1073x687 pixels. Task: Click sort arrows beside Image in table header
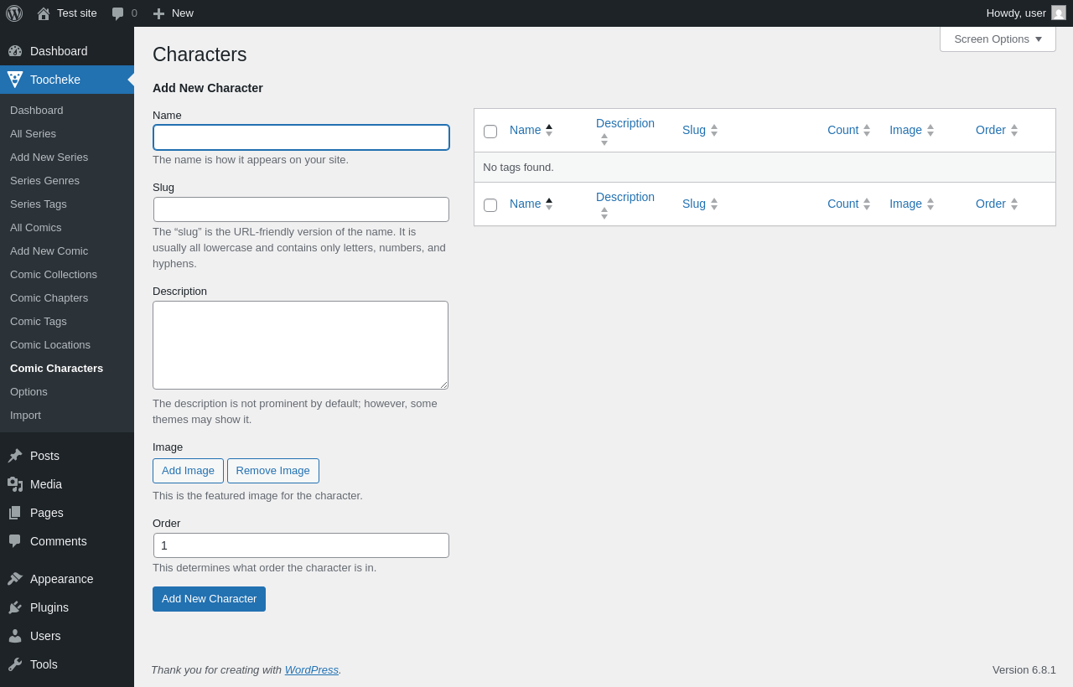[930, 130]
